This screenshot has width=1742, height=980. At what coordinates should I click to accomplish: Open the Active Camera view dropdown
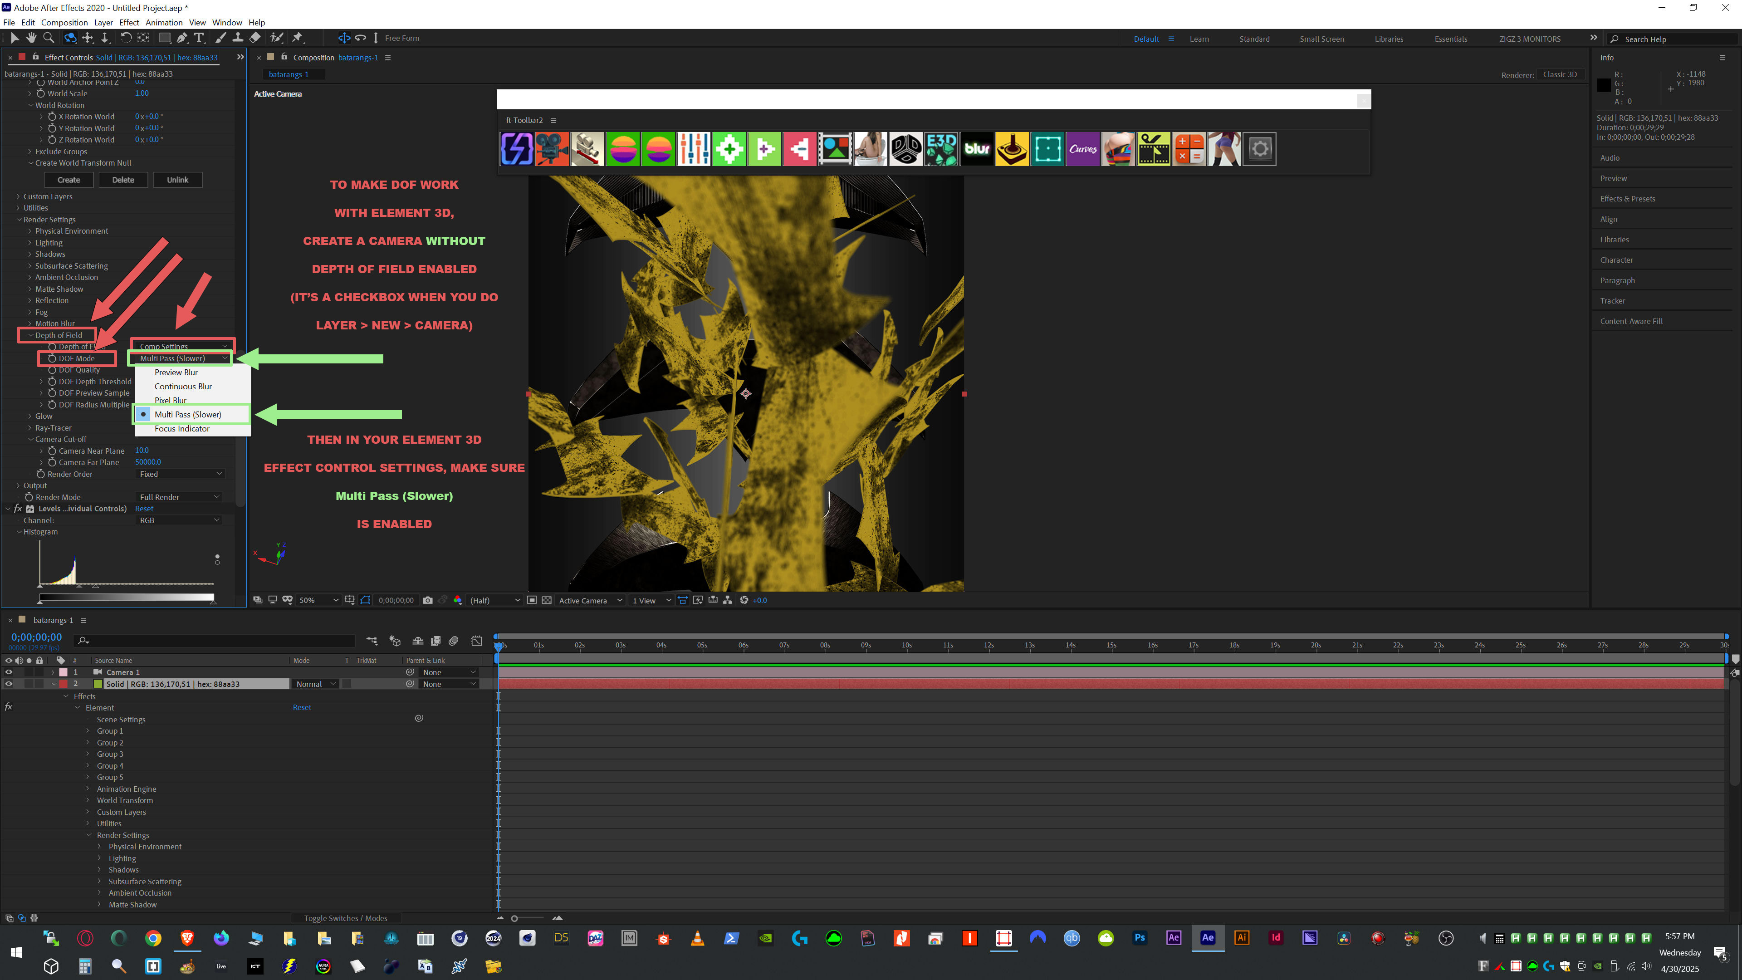pyautogui.click(x=590, y=600)
